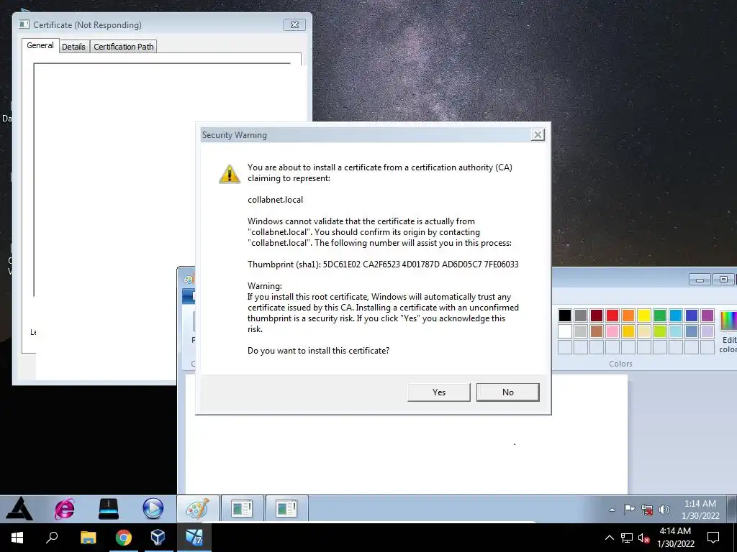
Task: Select the Windows 7 VM taskbar button
Action: pos(194,538)
